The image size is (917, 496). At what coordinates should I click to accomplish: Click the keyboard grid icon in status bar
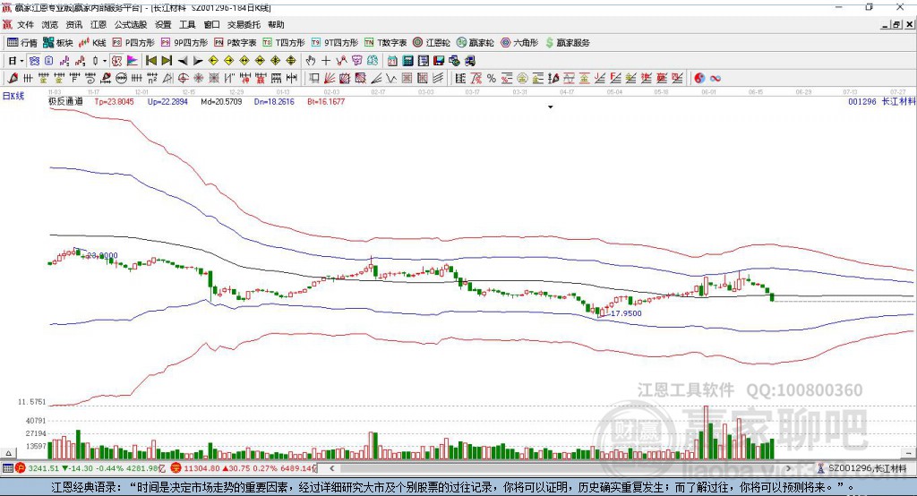[x=7, y=468]
